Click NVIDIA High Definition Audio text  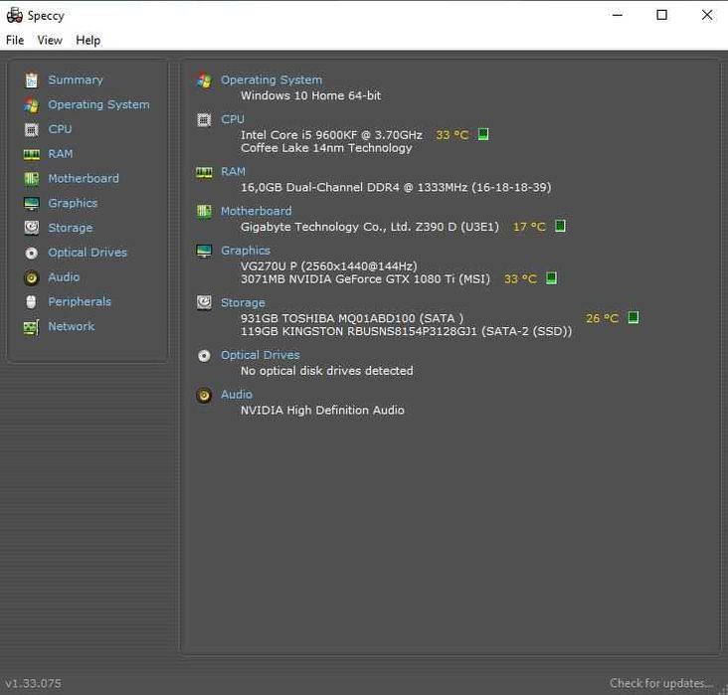(322, 411)
